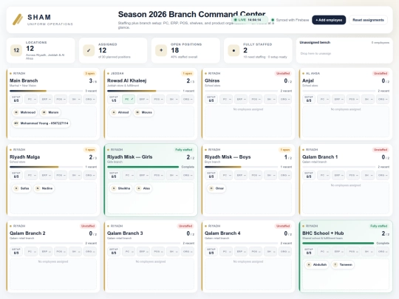Click the Main Branch staffing progress bar
Viewport: 399px width, 299px height.
point(47,91)
